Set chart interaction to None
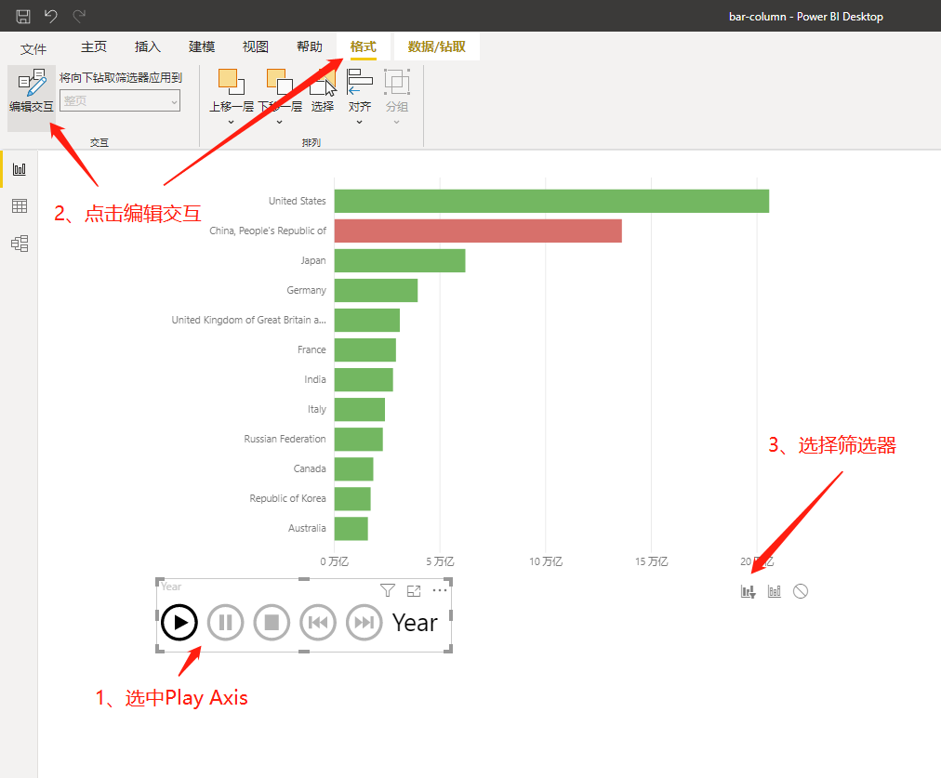This screenshot has height=778, width=941. (x=801, y=591)
